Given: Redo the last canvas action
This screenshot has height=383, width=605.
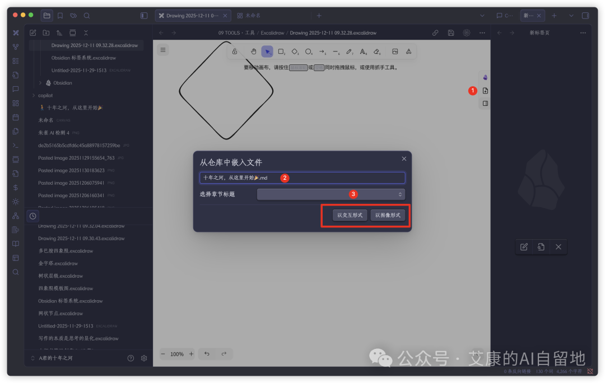Looking at the screenshot, I should [224, 354].
